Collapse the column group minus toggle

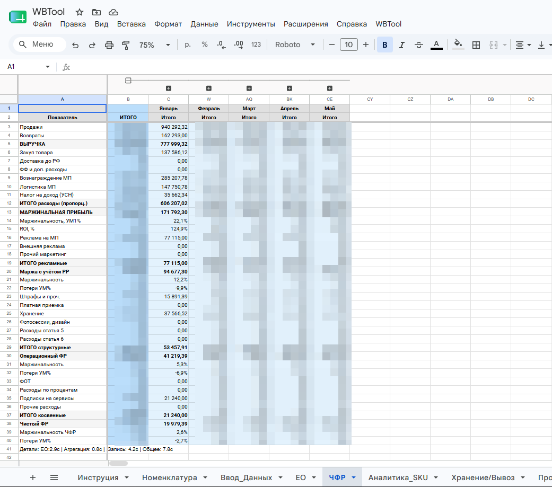128,81
